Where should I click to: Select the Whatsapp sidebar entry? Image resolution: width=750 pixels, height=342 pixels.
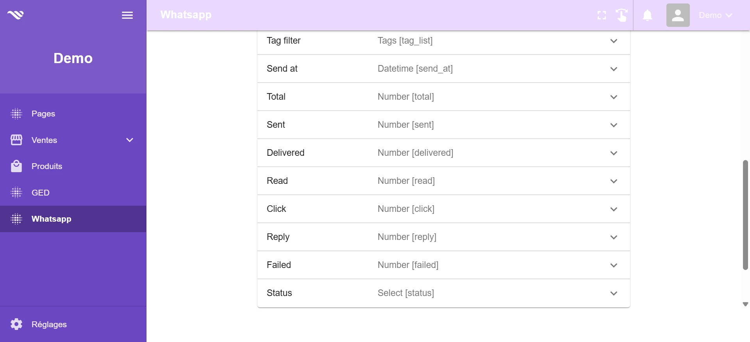pyautogui.click(x=52, y=219)
